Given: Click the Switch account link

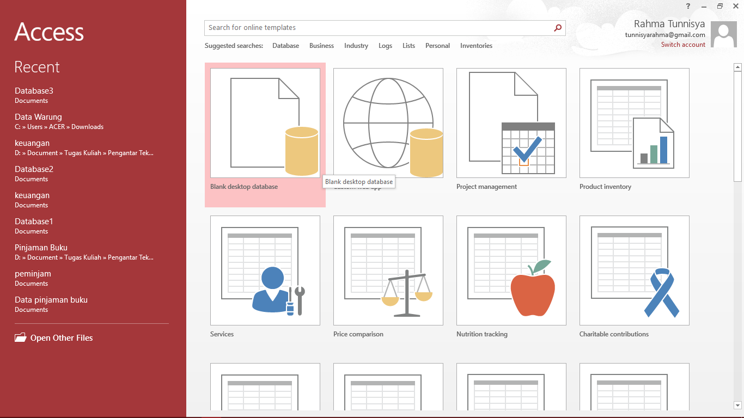Looking at the screenshot, I should 683,45.
